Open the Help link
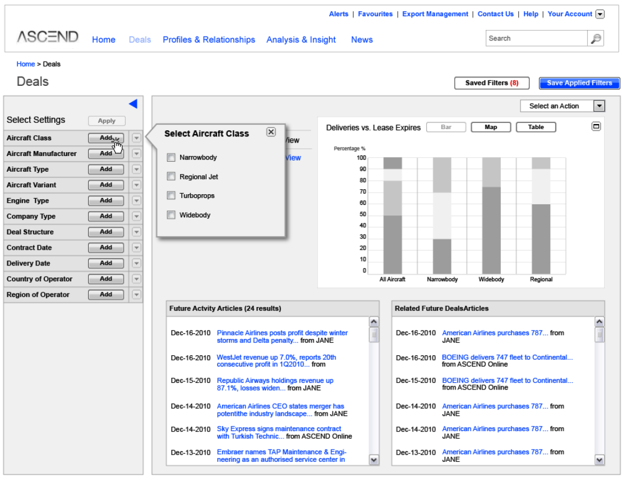 click(531, 14)
